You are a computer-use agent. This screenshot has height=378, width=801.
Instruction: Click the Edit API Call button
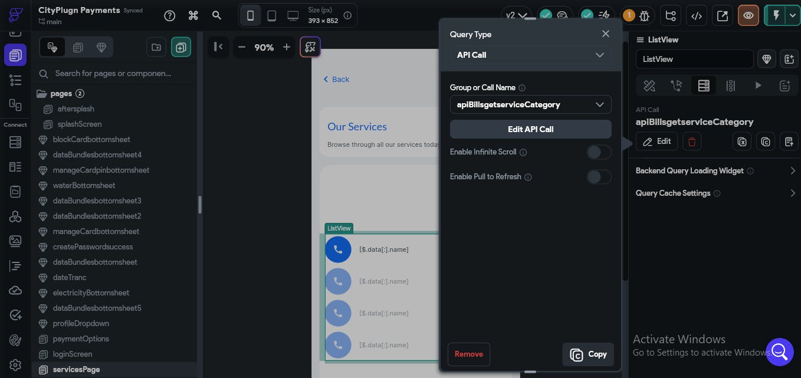click(530, 129)
